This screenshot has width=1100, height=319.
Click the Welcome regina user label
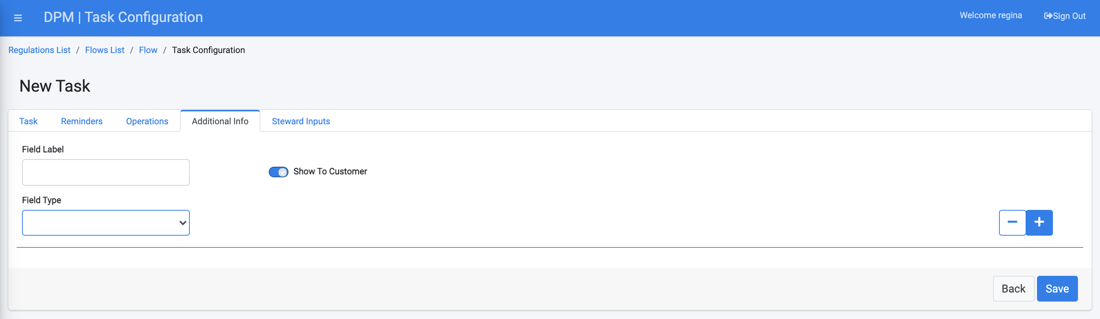click(991, 16)
